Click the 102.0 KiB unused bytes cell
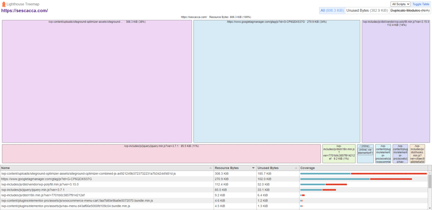 [278, 179]
